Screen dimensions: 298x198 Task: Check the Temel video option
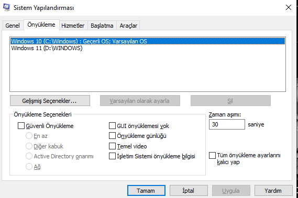[112, 146]
